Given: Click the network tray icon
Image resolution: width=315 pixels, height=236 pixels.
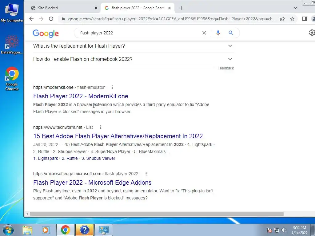Looking at the screenshot, I should click(x=277, y=230).
